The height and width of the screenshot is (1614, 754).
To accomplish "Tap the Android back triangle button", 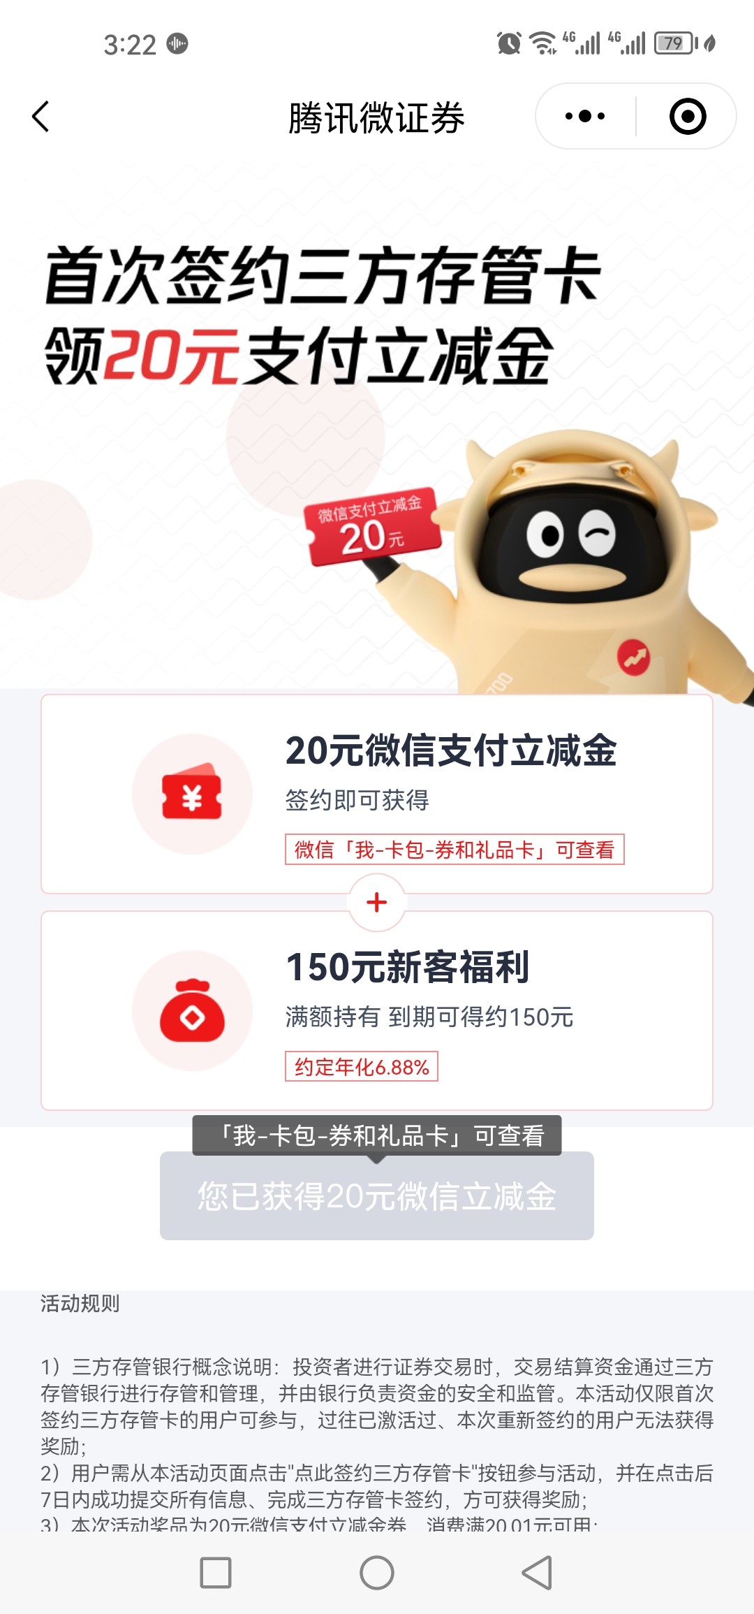I will pyautogui.click(x=538, y=1573).
